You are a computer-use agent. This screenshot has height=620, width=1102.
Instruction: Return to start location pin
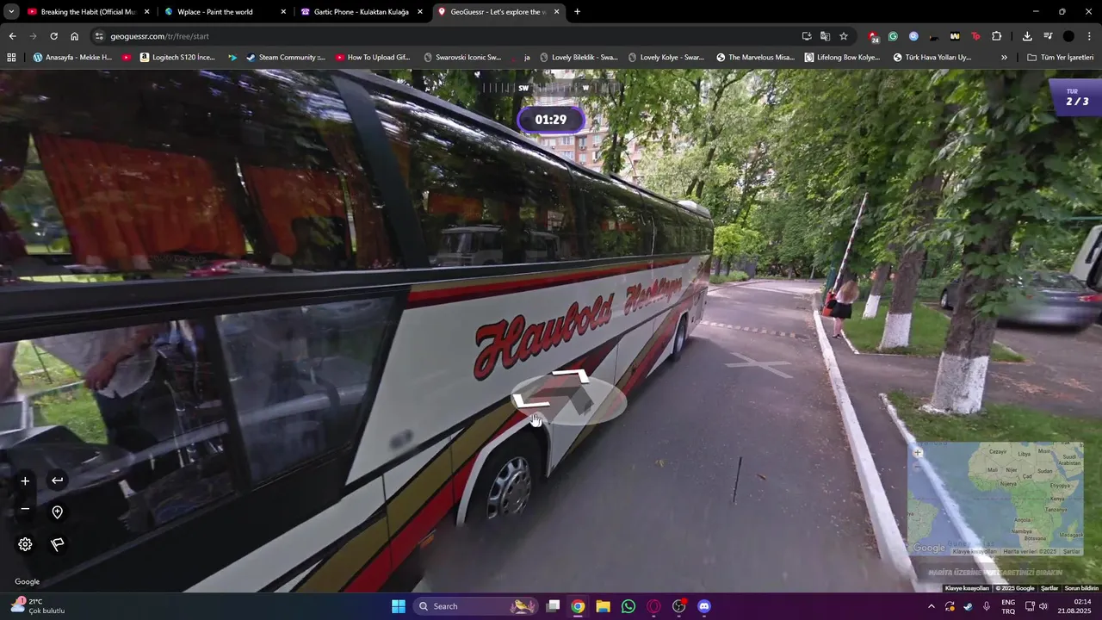coord(57,512)
